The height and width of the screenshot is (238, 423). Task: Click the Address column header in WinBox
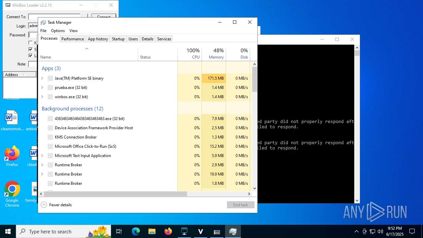19,75
